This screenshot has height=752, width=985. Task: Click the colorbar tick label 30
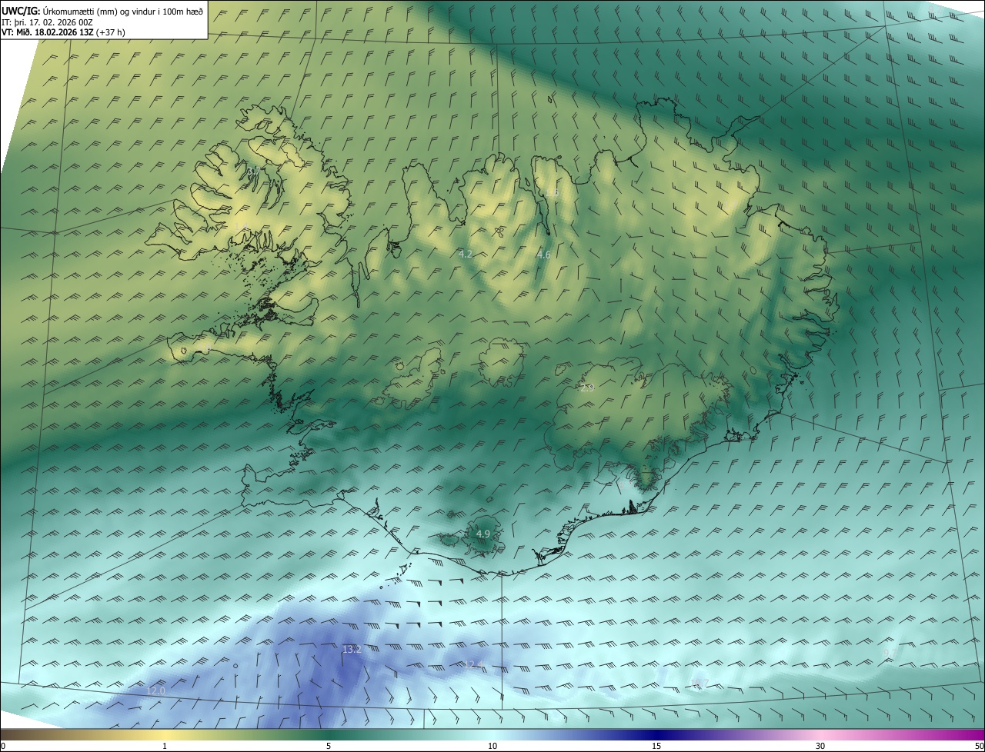[x=820, y=746]
